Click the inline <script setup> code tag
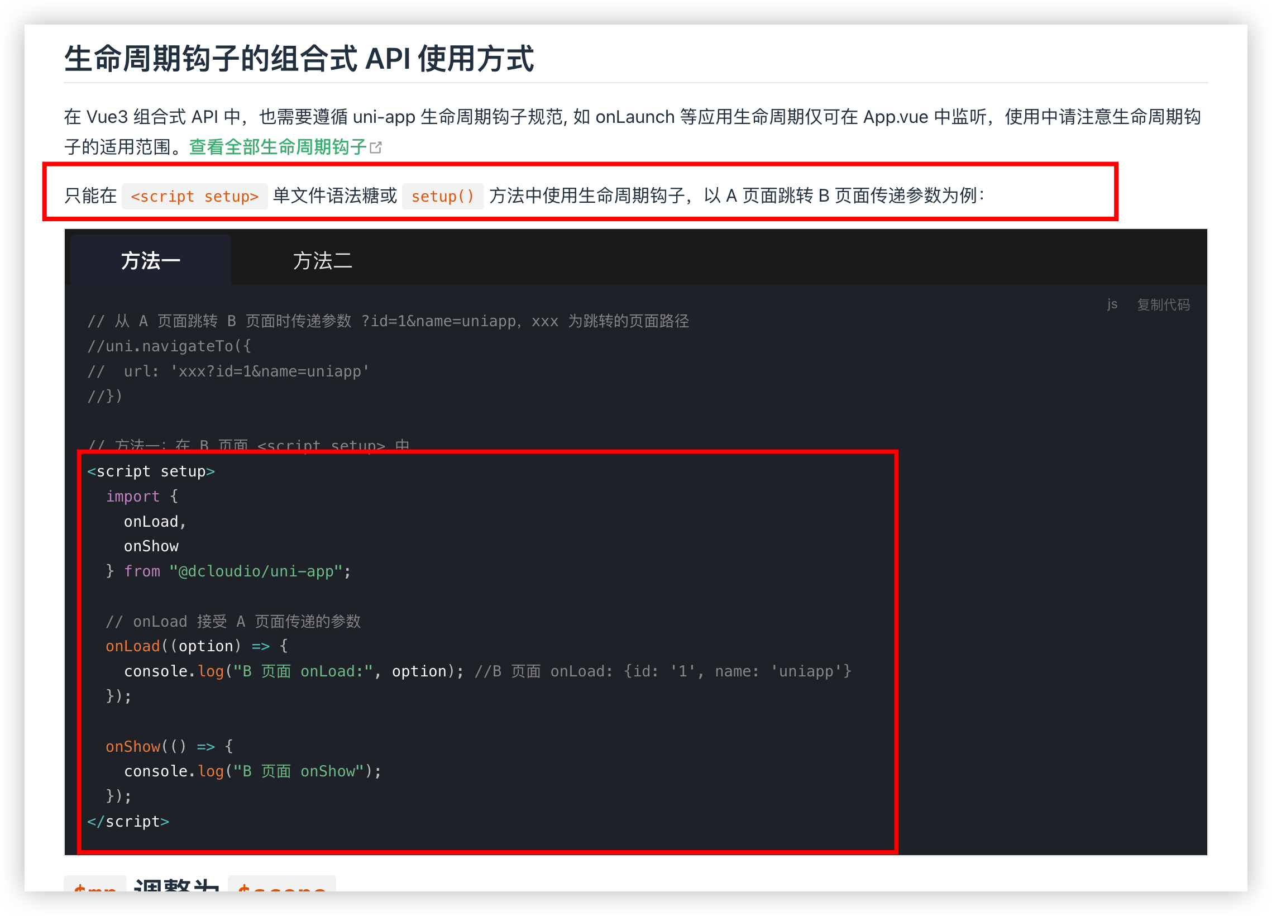The image size is (1272, 916). pyautogui.click(x=194, y=197)
